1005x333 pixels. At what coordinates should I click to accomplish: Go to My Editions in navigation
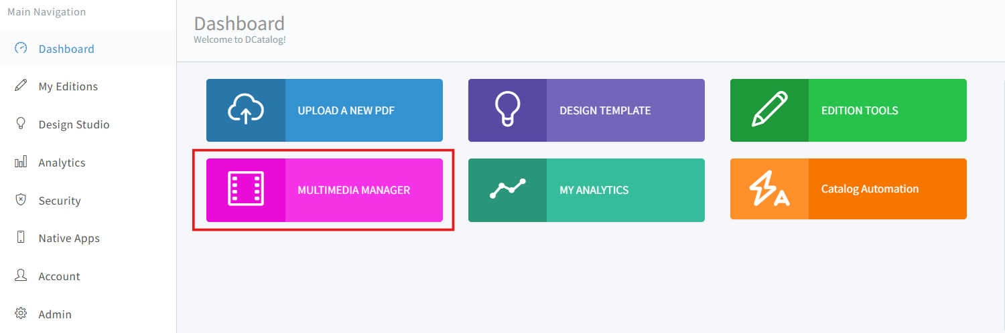coord(68,86)
